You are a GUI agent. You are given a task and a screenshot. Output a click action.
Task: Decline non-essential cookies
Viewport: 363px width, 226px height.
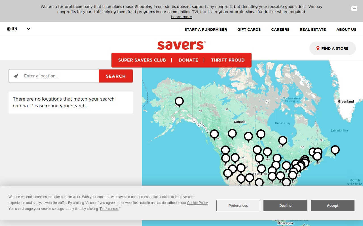(285, 206)
